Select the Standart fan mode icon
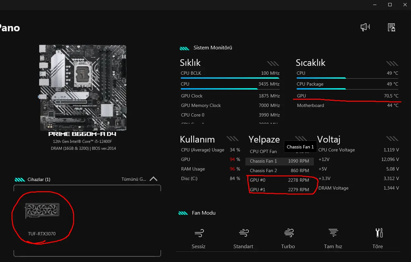Viewport: 411px width, 262px height. coord(244,233)
